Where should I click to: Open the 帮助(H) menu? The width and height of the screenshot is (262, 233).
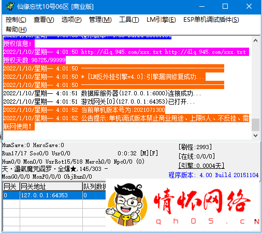[x=16, y=29]
